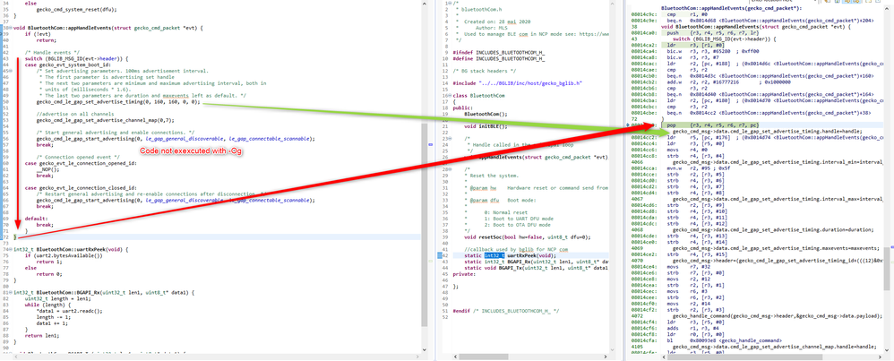Collapse the BGAPI_Rx function fold at line 82

(x=12, y=292)
